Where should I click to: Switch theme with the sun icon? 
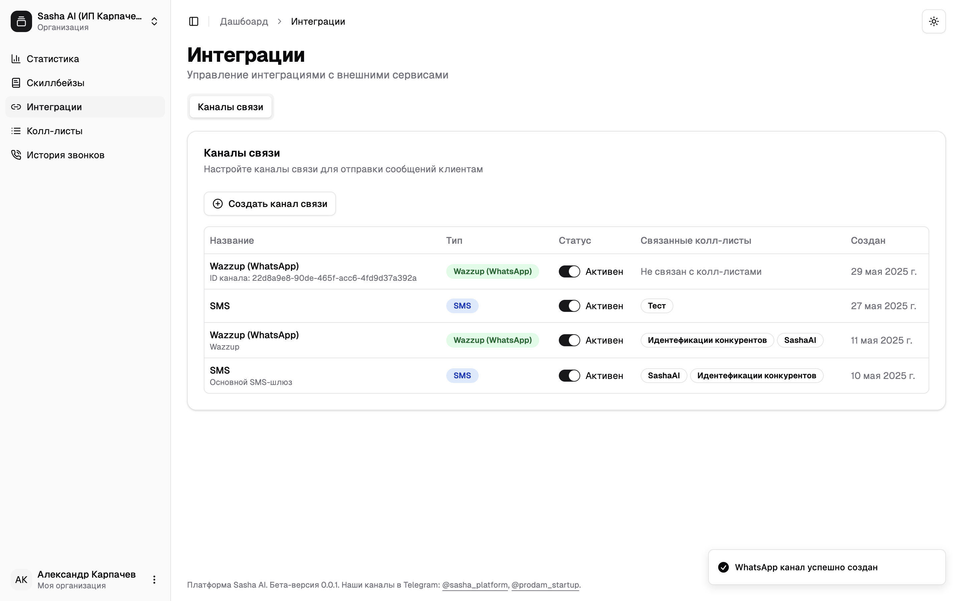click(x=933, y=21)
